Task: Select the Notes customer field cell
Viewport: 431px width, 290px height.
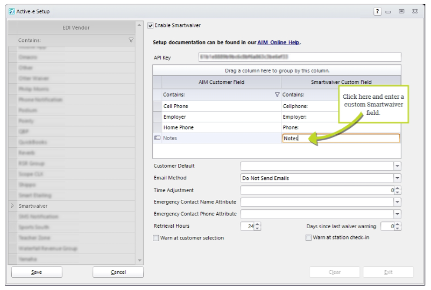Action: (x=221, y=138)
